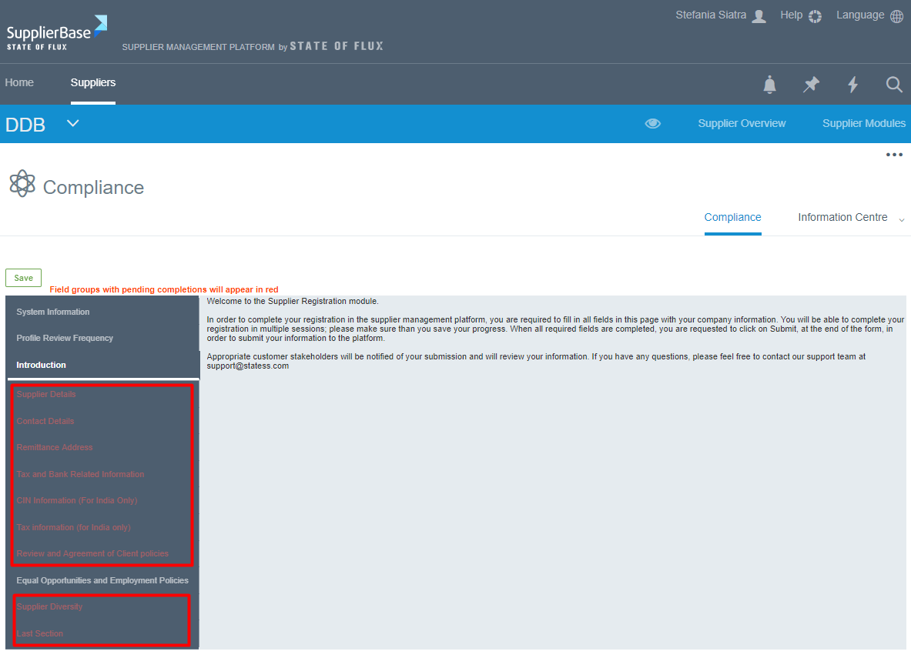Open the ellipsis options menu

pos(894,154)
